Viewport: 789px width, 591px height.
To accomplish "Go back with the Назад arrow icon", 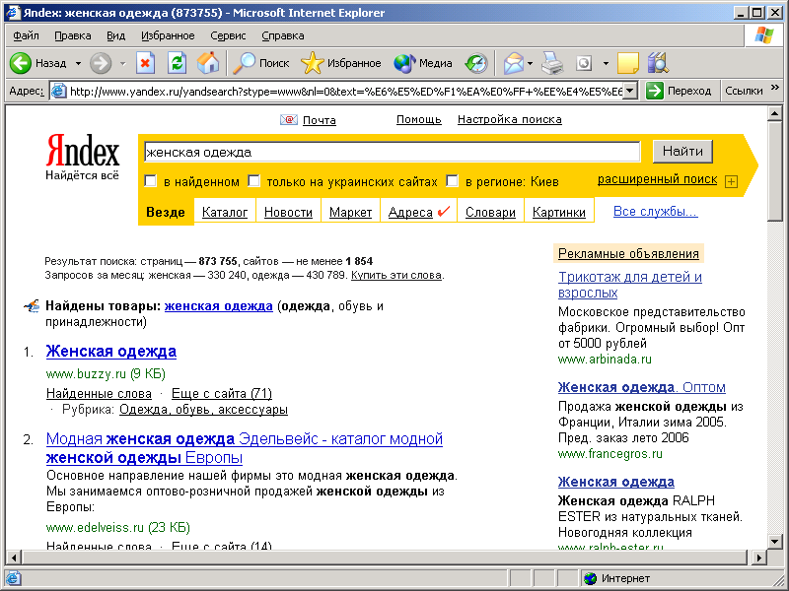I will click(21, 63).
